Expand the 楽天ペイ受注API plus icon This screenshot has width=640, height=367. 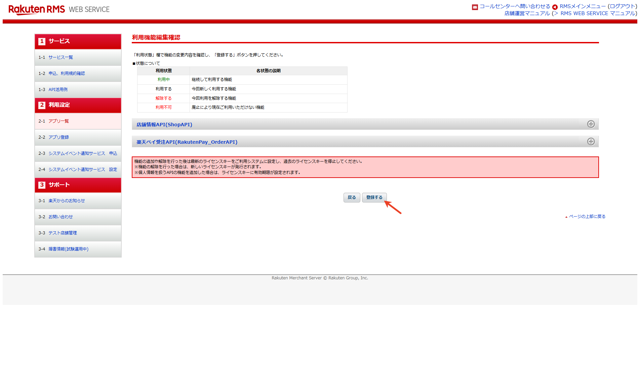tap(591, 142)
